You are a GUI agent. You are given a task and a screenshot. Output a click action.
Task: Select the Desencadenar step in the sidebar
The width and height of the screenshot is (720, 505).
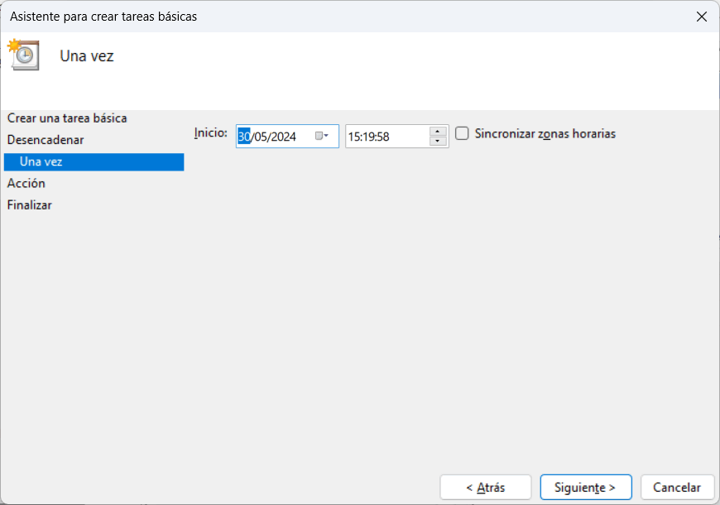tap(46, 140)
